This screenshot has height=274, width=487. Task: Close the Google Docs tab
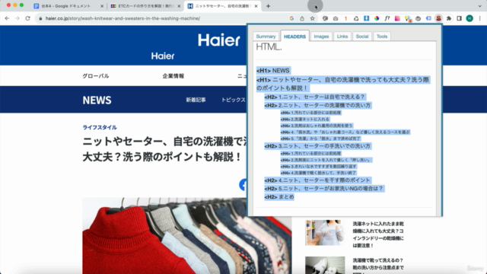pyautogui.click(x=102, y=6)
